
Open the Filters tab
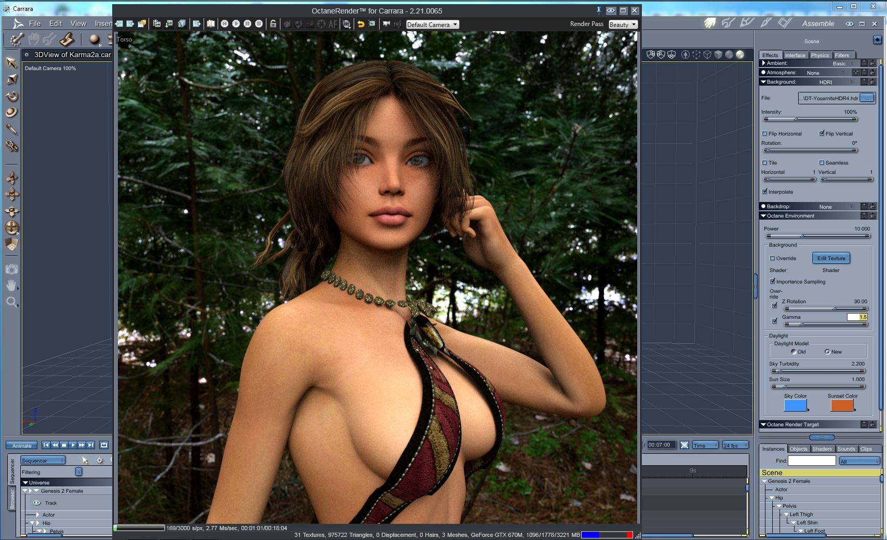[842, 55]
